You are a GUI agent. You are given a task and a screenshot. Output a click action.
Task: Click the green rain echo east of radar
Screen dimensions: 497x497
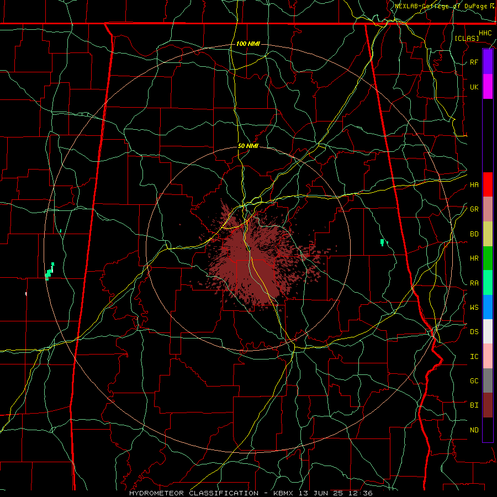(383, 242)
